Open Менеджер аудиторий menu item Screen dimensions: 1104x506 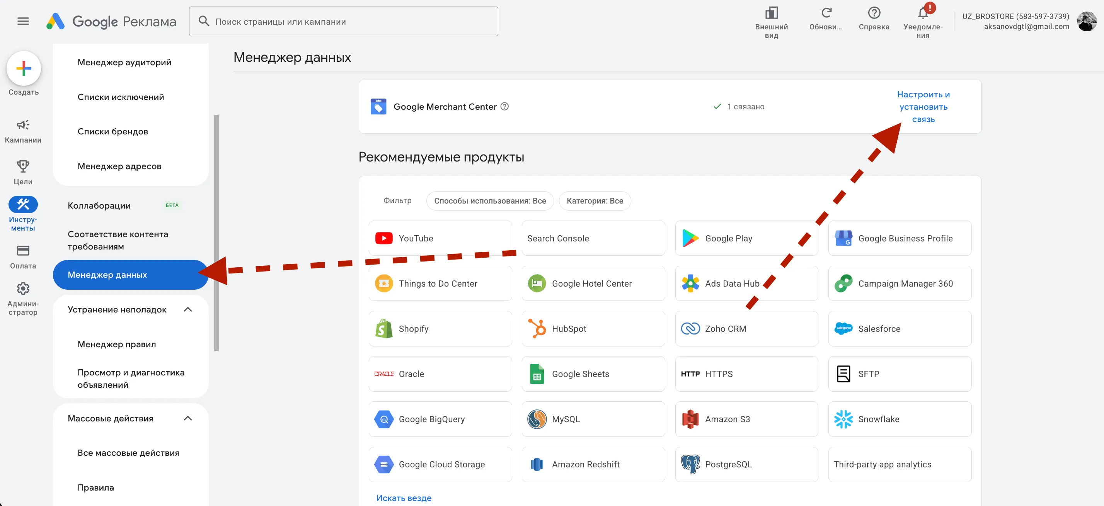pyautogui.click(x=124, y=63)
